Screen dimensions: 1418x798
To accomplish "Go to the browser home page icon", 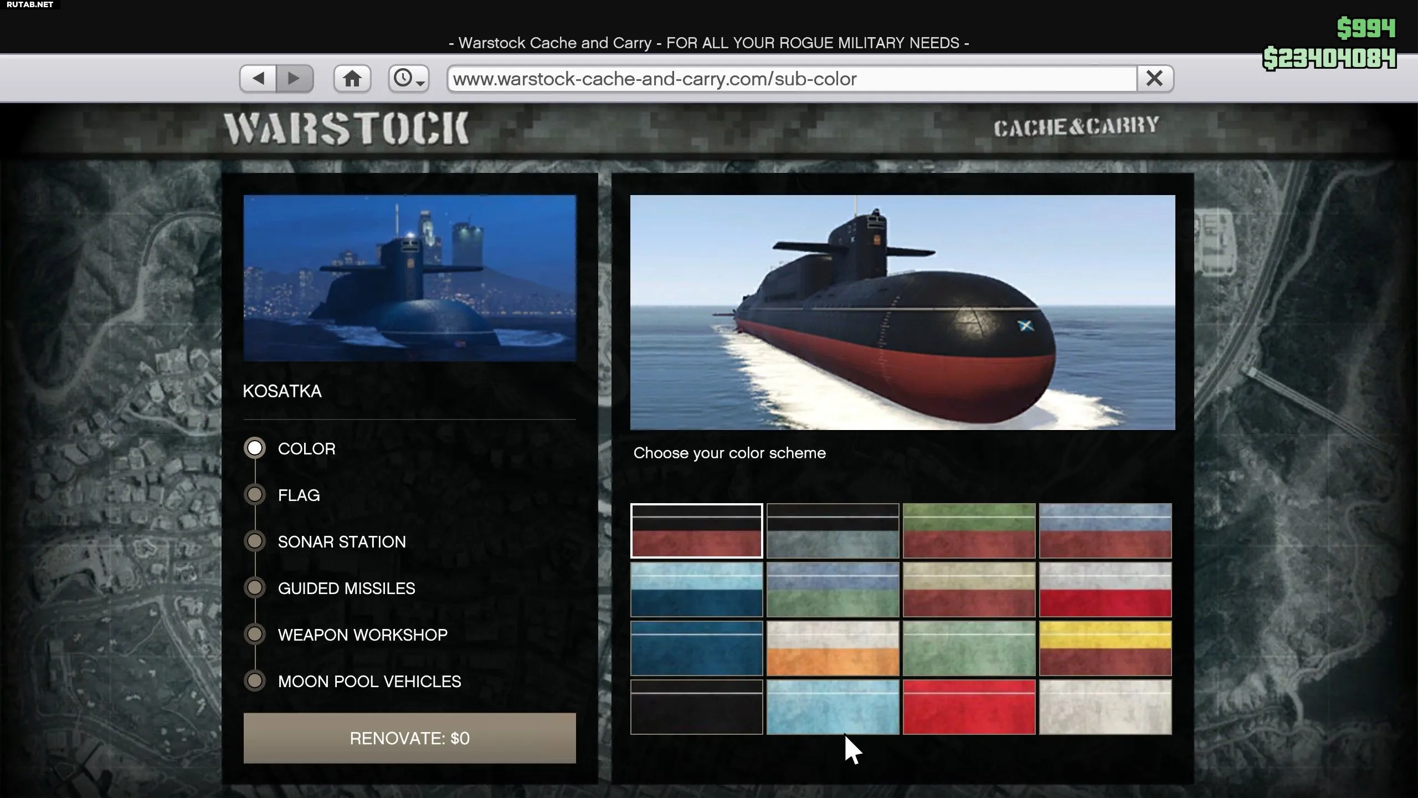I will pyautogui.click(x=352, y=78).
